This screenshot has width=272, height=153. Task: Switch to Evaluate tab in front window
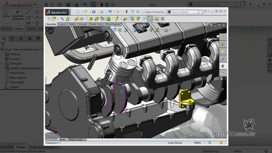pyautogui.click(x=83, y=24)
